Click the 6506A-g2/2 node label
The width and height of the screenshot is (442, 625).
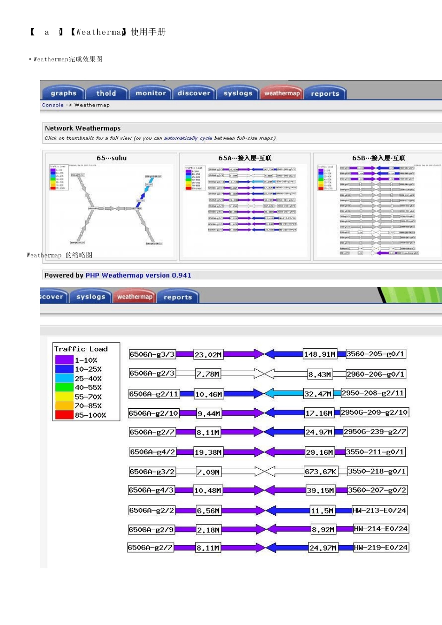152,510
